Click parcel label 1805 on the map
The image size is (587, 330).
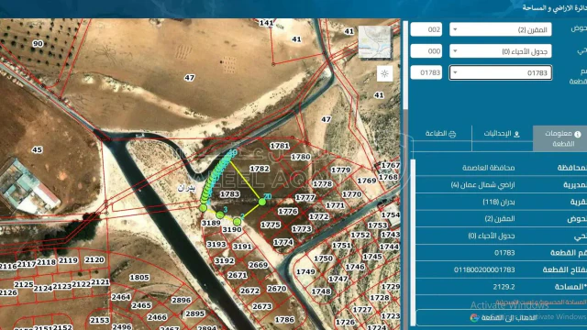pyautogui.click(x=139, y=278)
